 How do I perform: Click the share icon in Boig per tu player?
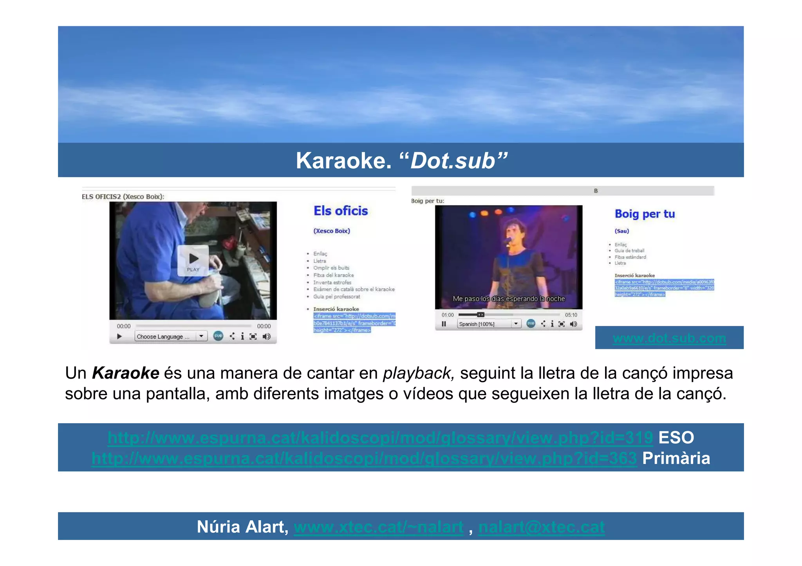[x=543, y=324]
